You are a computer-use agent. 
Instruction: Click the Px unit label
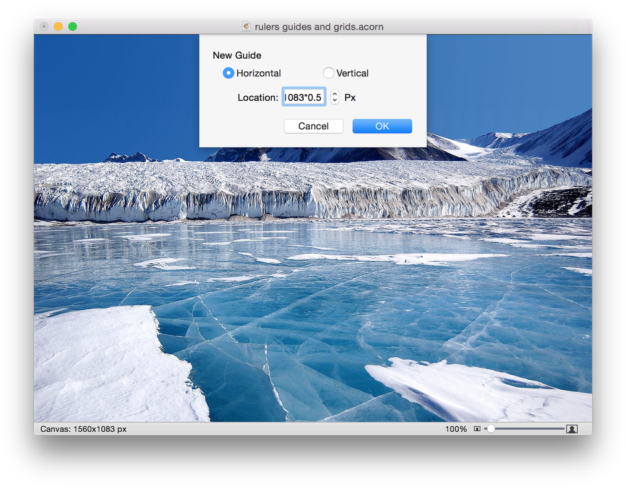[350, 97]
